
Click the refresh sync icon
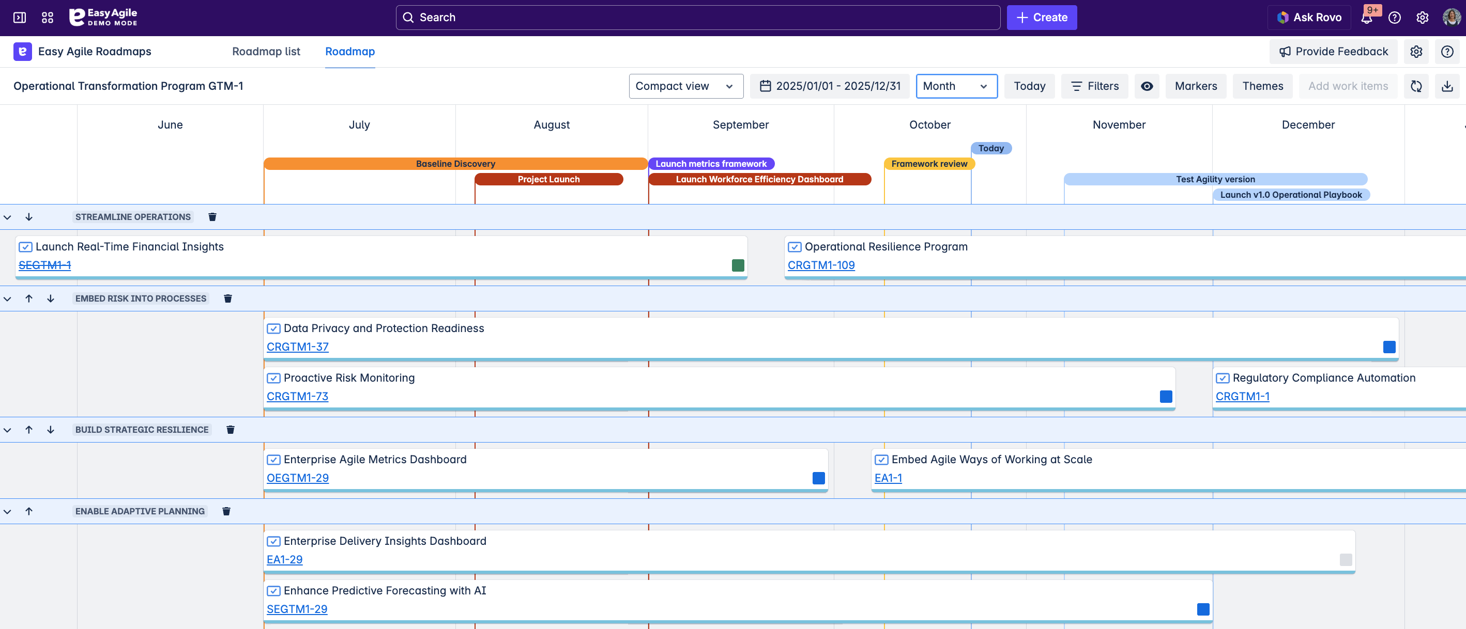pyautogui.click(x=1416, y=86)
